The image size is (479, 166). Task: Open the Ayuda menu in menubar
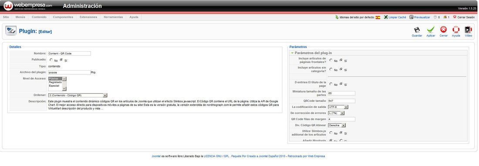[x=134, y=17]
